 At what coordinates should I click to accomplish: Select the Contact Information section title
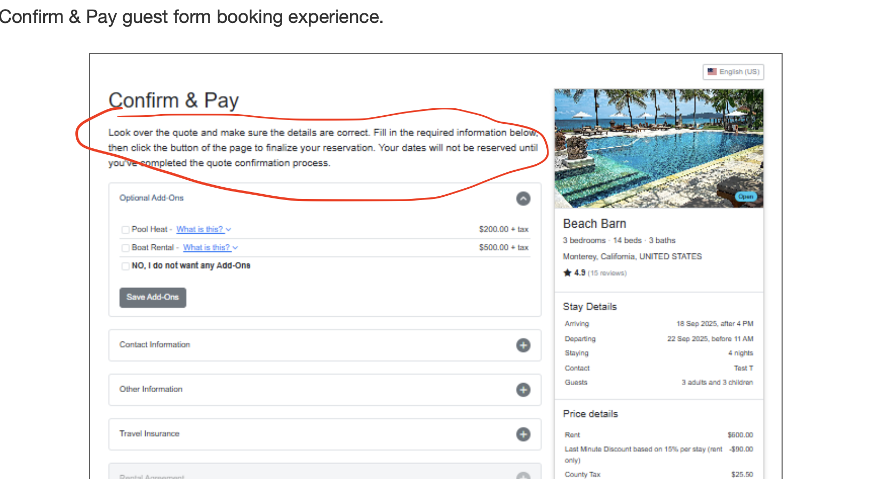pyautogui.click(x=155, y=345)
